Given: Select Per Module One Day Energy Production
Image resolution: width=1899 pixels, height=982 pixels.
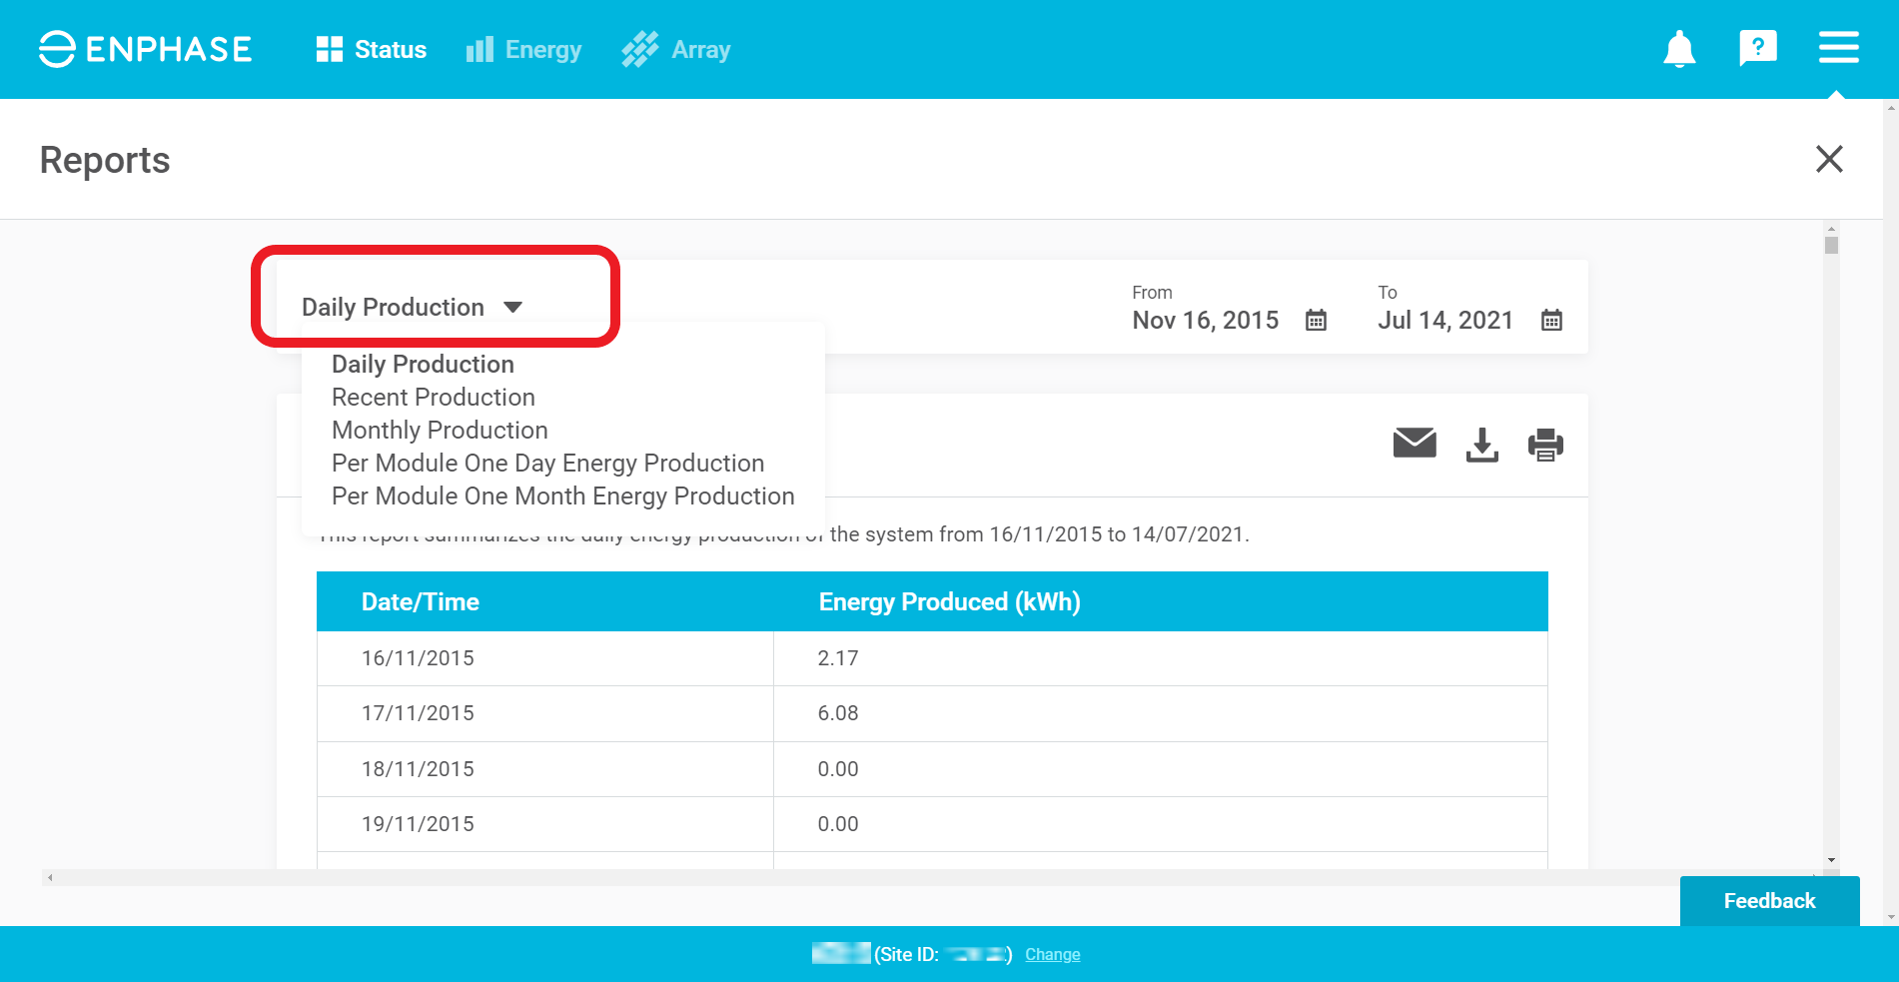Looking at the screenshot, I should pos(547,464).
